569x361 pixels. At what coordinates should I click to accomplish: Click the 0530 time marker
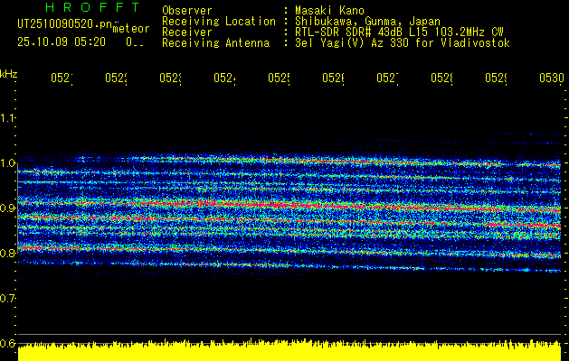pyautogui.click(x=552, y=79)
